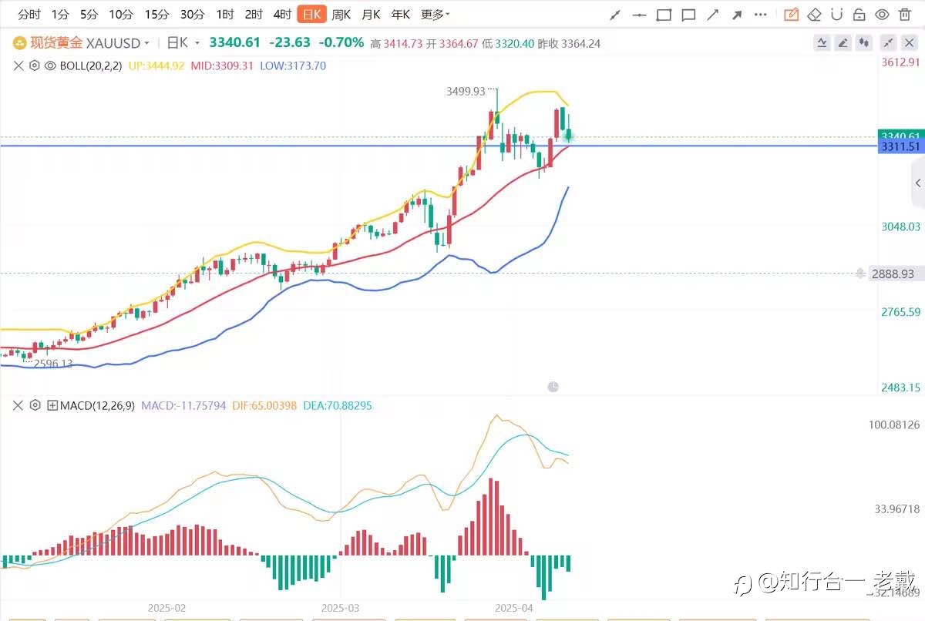Select the rectangle drawing tool

(664, 15)
